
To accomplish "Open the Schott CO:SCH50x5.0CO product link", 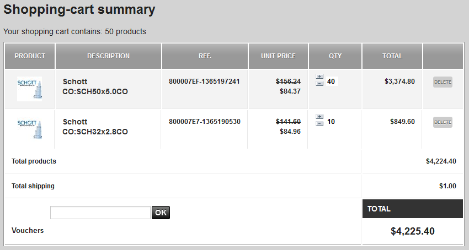I will coord(95,86).
